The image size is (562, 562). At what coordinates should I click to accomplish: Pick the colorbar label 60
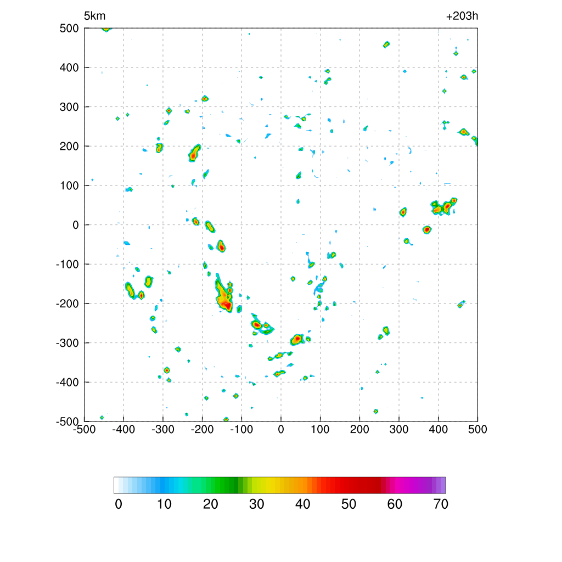coord(395,504)
